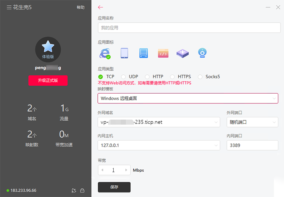
Task: Select the webcam app icon
Action: (x=202, y=53)
